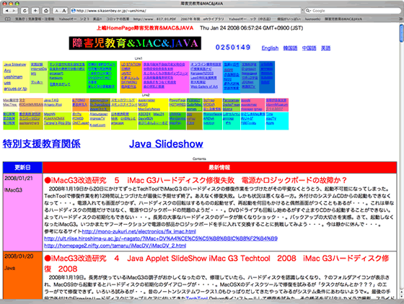Click the visitor counter 0250149
This screenshot has width=404, height=304.
233,48
